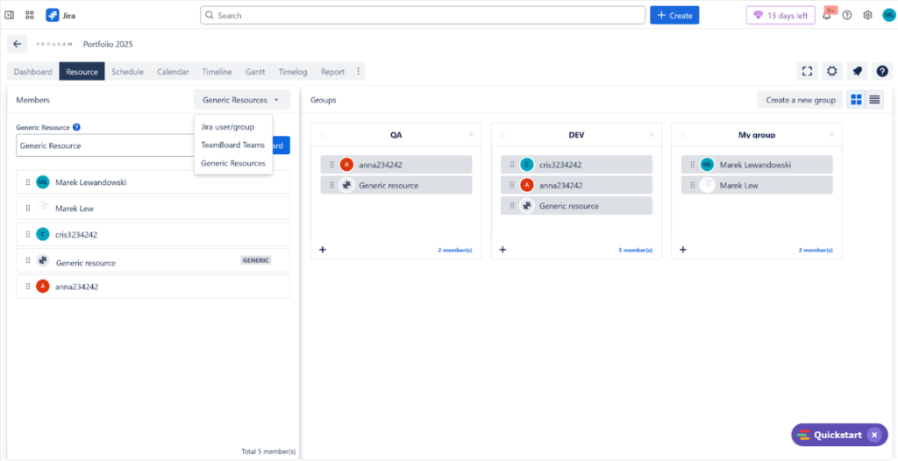Open the Gantt tab

coord(255,72)
